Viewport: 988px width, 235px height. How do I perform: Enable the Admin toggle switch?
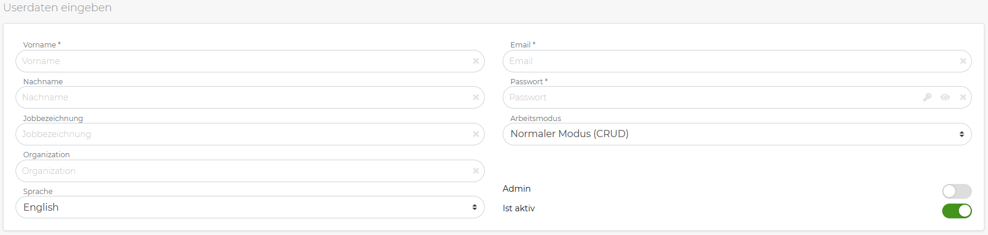[957, 191]
